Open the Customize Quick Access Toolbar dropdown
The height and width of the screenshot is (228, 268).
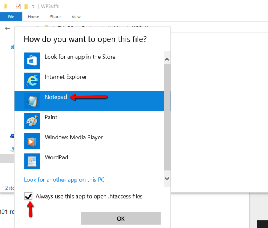pos(33,7)
